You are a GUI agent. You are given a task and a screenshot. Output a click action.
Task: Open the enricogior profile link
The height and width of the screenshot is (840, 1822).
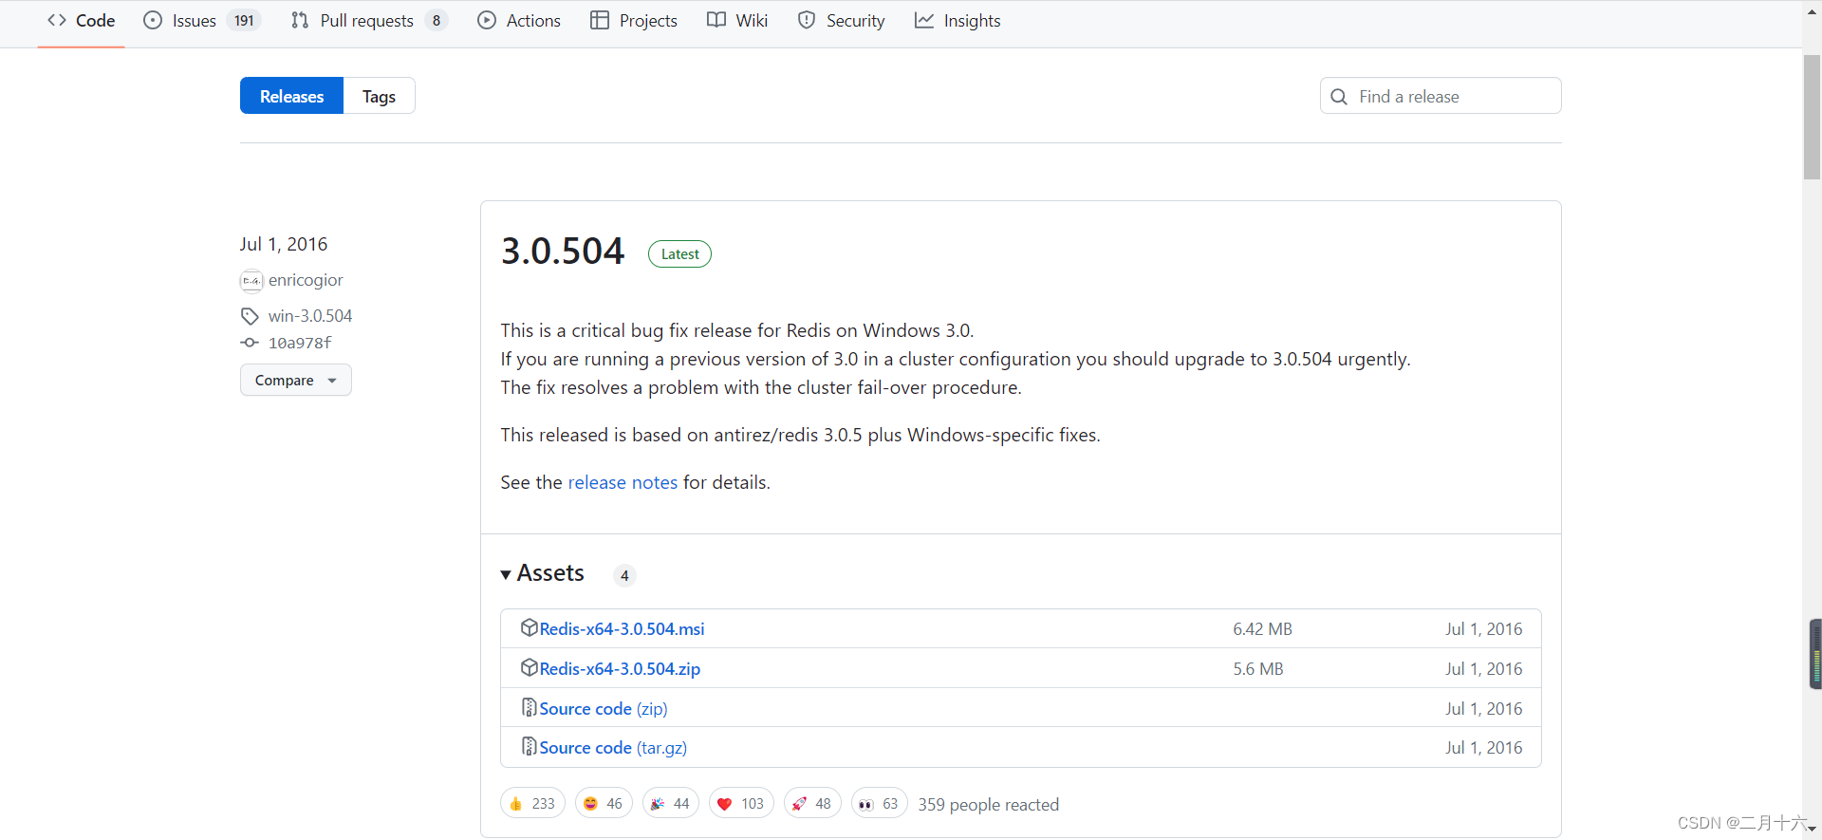(x=306, y=280)
